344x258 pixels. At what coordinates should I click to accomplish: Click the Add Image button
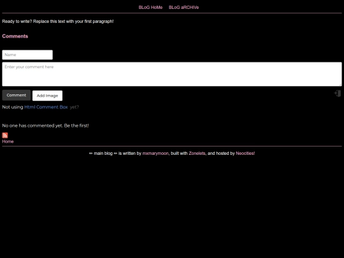[47, 96]
